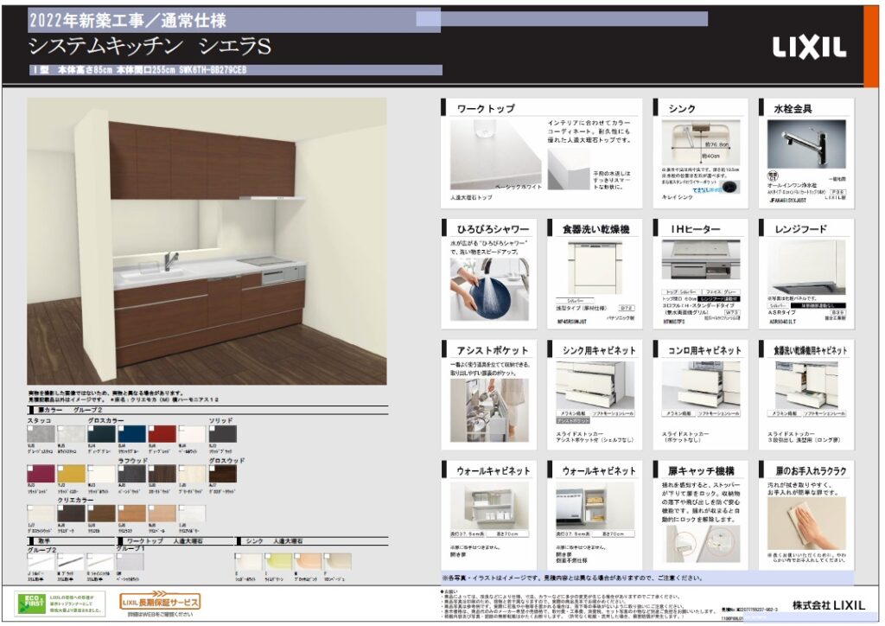885x626 pixels.
Task: Click the faucet photo under 水栓金具
Action: click(x=805, y=144)
